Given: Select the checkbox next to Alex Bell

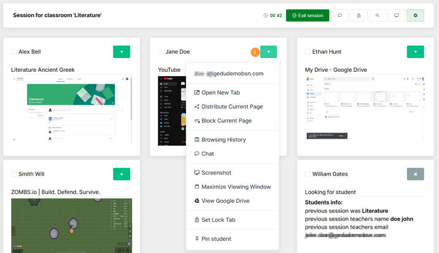Looking at the screenshot, I should pos(13,52).
